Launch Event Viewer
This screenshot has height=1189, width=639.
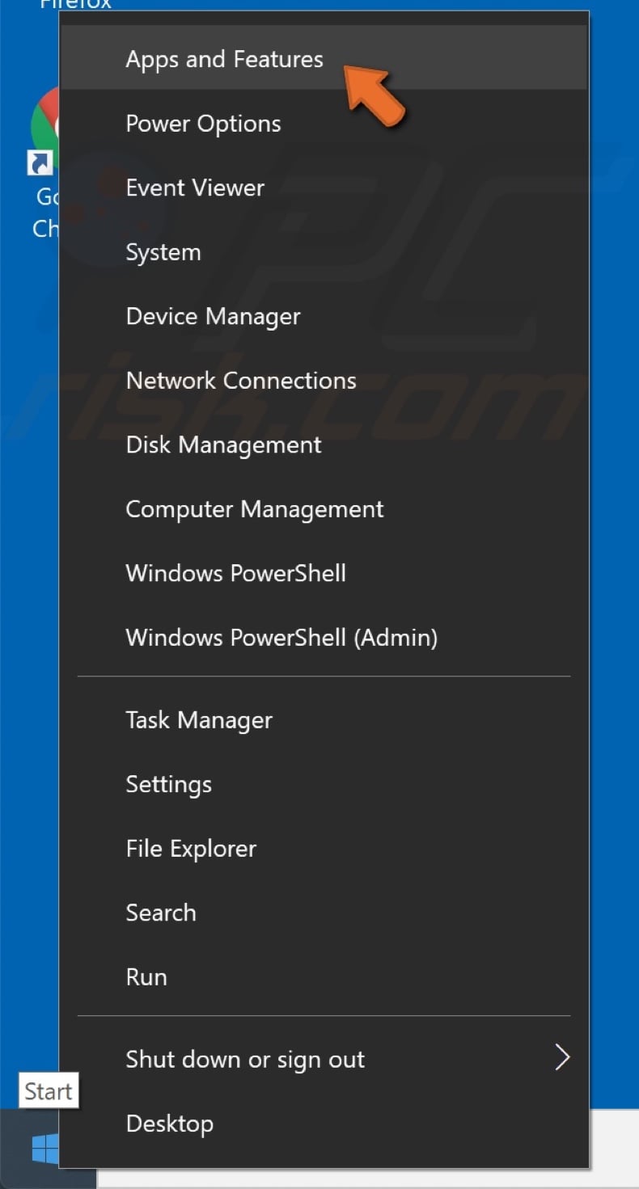tap(194, 188)
